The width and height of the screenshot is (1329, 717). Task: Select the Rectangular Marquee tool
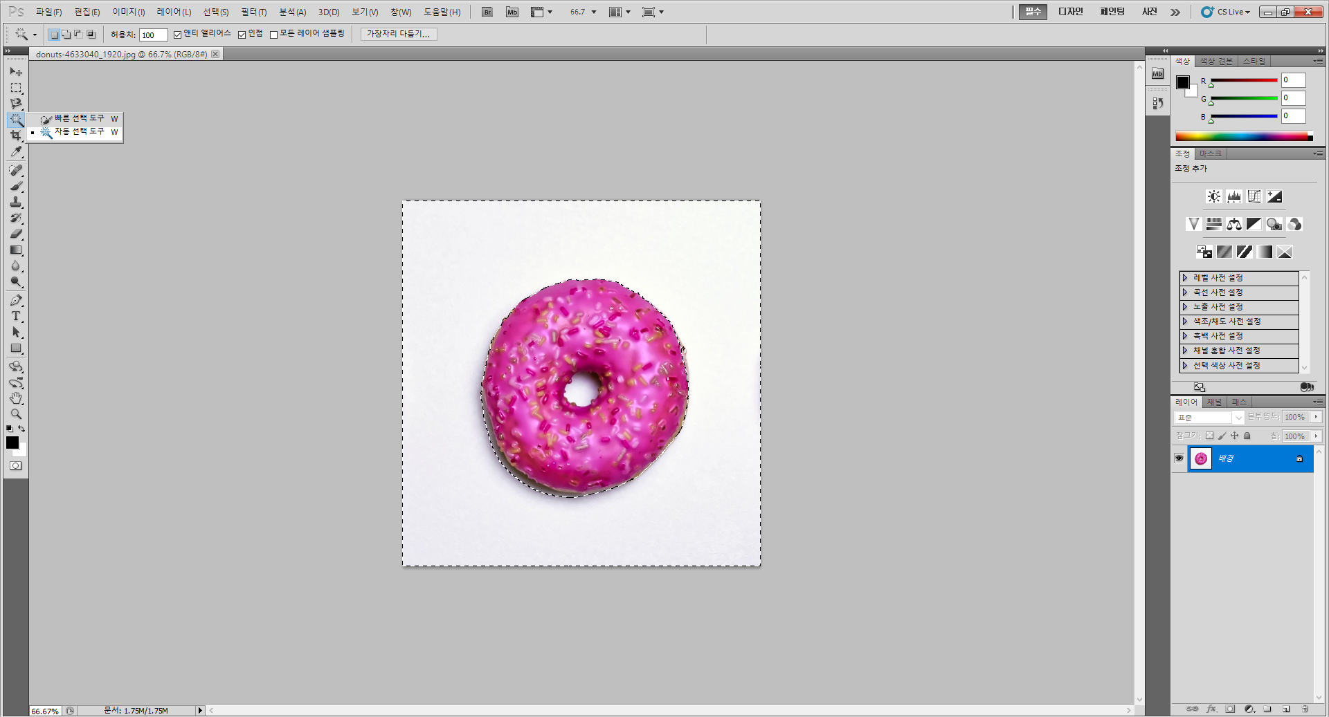tap(16, 88)
